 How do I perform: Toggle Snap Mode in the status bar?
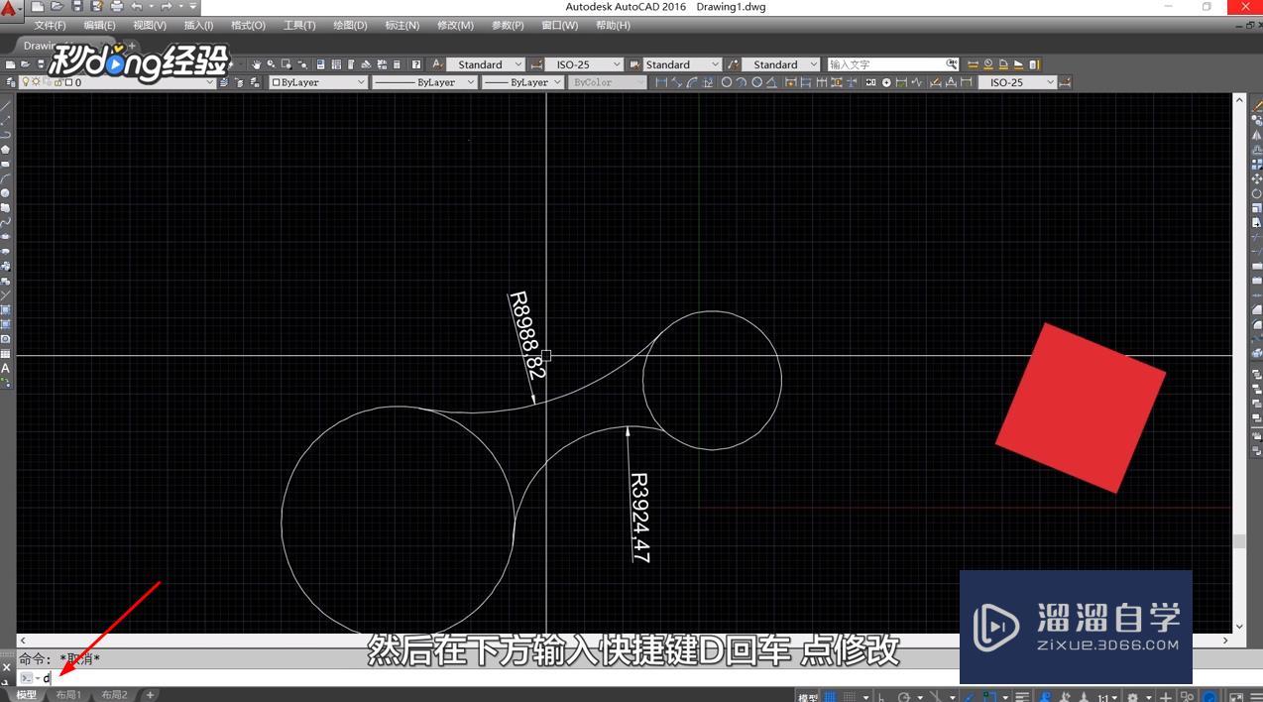pos(850,692)
